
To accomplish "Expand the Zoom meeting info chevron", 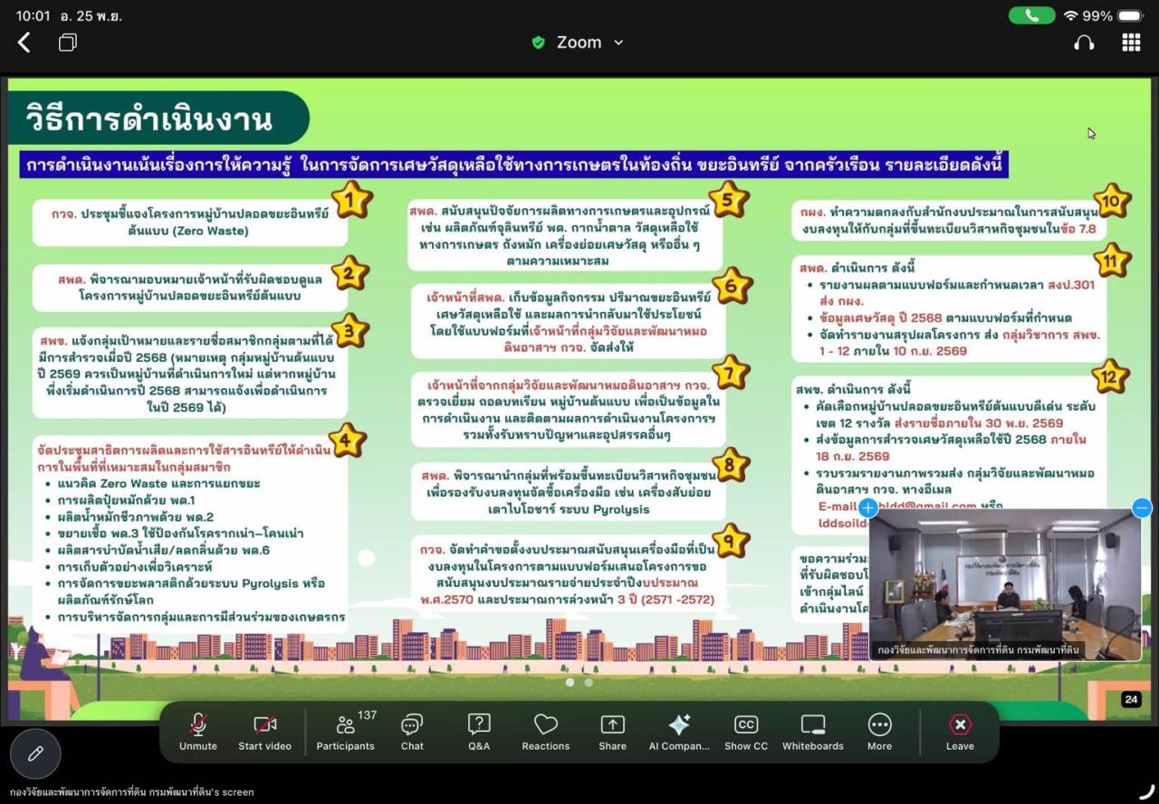I will click(620, 43).
